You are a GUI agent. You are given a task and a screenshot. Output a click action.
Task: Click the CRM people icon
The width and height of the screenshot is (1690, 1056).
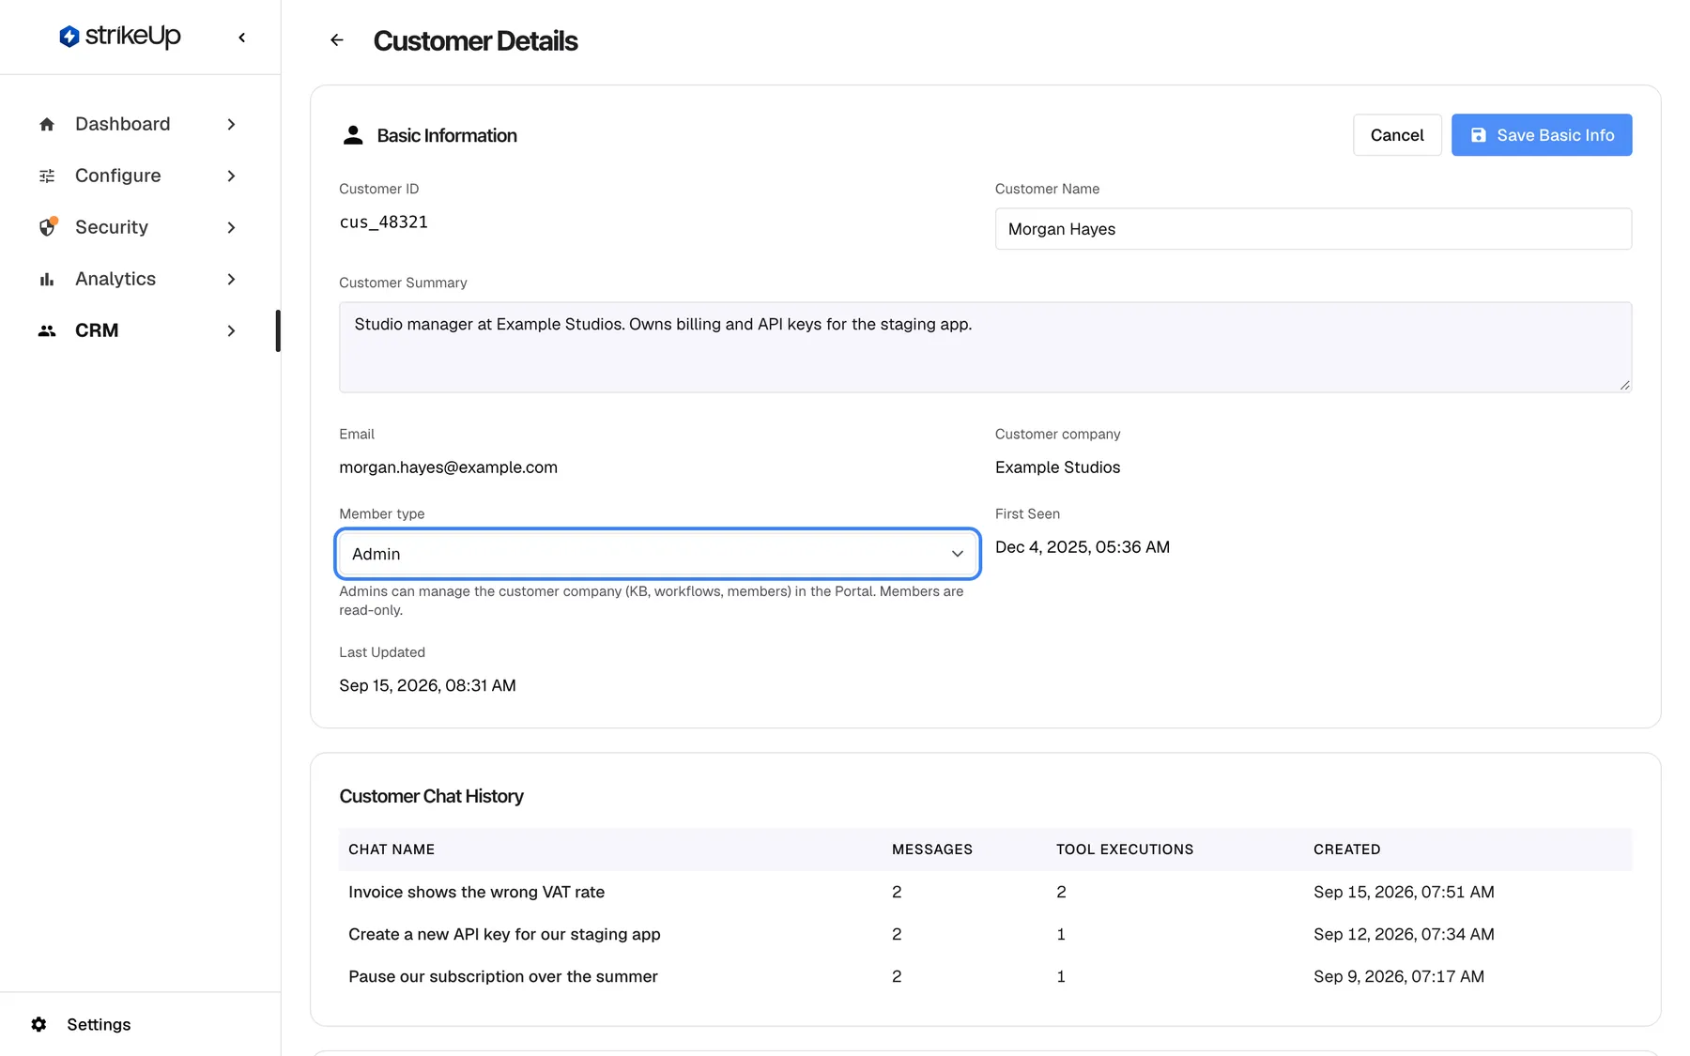tap(47, 330)
